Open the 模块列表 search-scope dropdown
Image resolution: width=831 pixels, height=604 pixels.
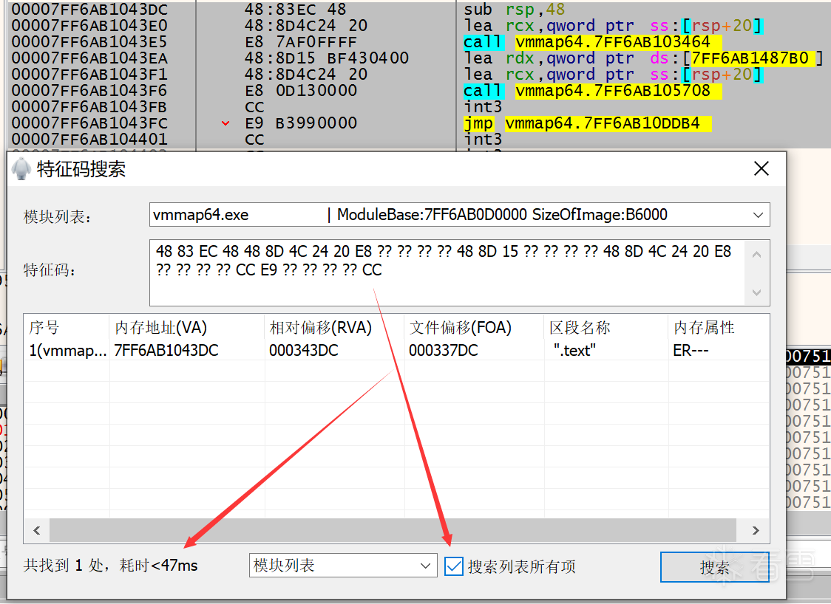tap(343, 566)
